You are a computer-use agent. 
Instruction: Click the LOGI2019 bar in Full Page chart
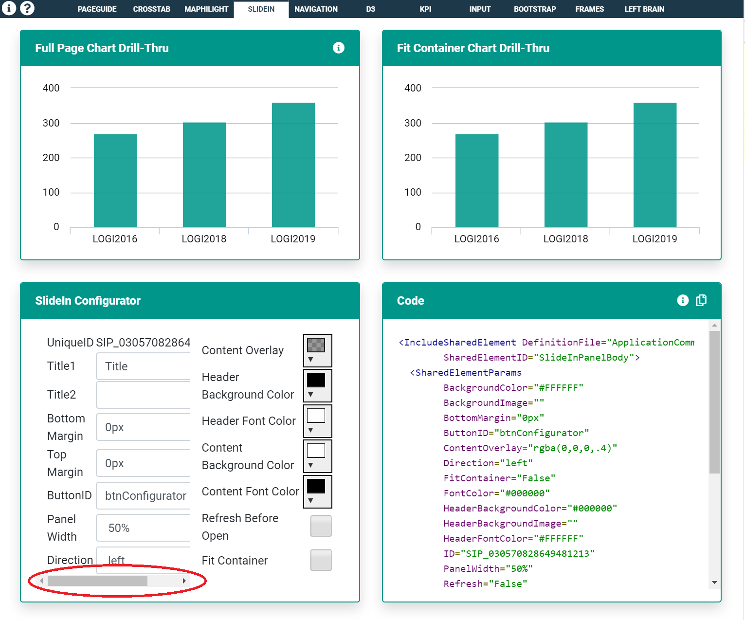tap(293, 165)
